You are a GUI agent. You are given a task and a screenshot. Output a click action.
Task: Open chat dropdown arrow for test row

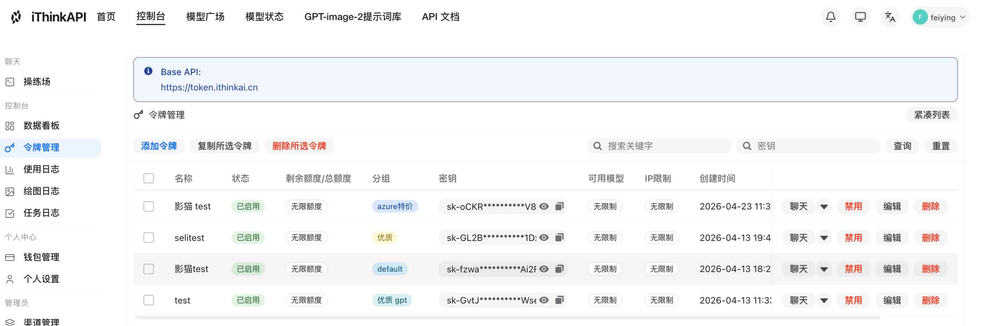click(x=824, y=301)
